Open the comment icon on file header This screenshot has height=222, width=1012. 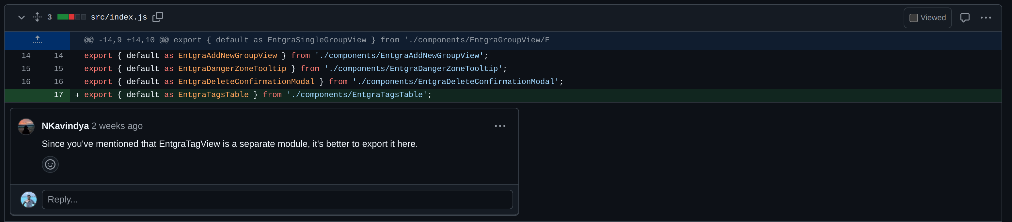[x=964, y=18]
